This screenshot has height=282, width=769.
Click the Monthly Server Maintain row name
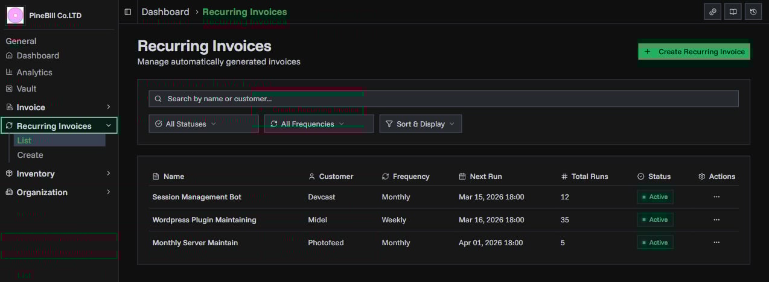pyautogui.click(x=195, y=243)
